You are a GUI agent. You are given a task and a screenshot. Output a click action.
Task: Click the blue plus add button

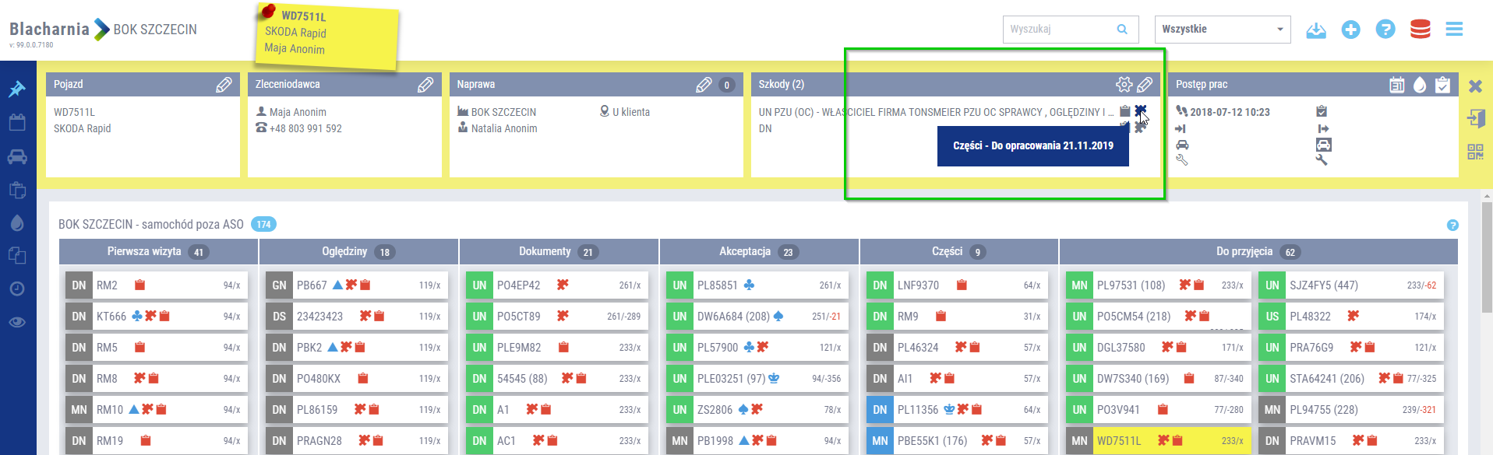click(x=1350, y=30)
